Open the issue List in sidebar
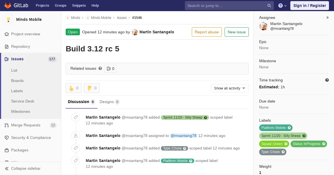Screen dimensions: 334x175 [14, 70]
